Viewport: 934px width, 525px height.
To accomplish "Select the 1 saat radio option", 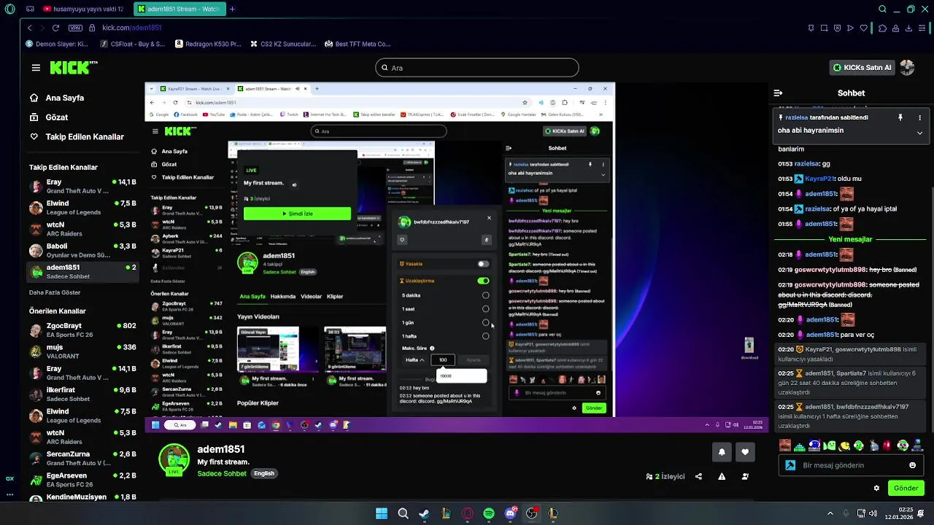I will pyautogui.click(x=485, y=309).
